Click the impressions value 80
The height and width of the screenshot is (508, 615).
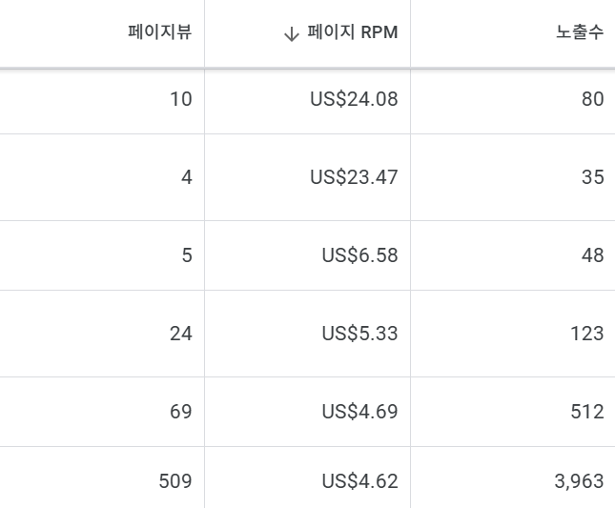pos(593,99)
